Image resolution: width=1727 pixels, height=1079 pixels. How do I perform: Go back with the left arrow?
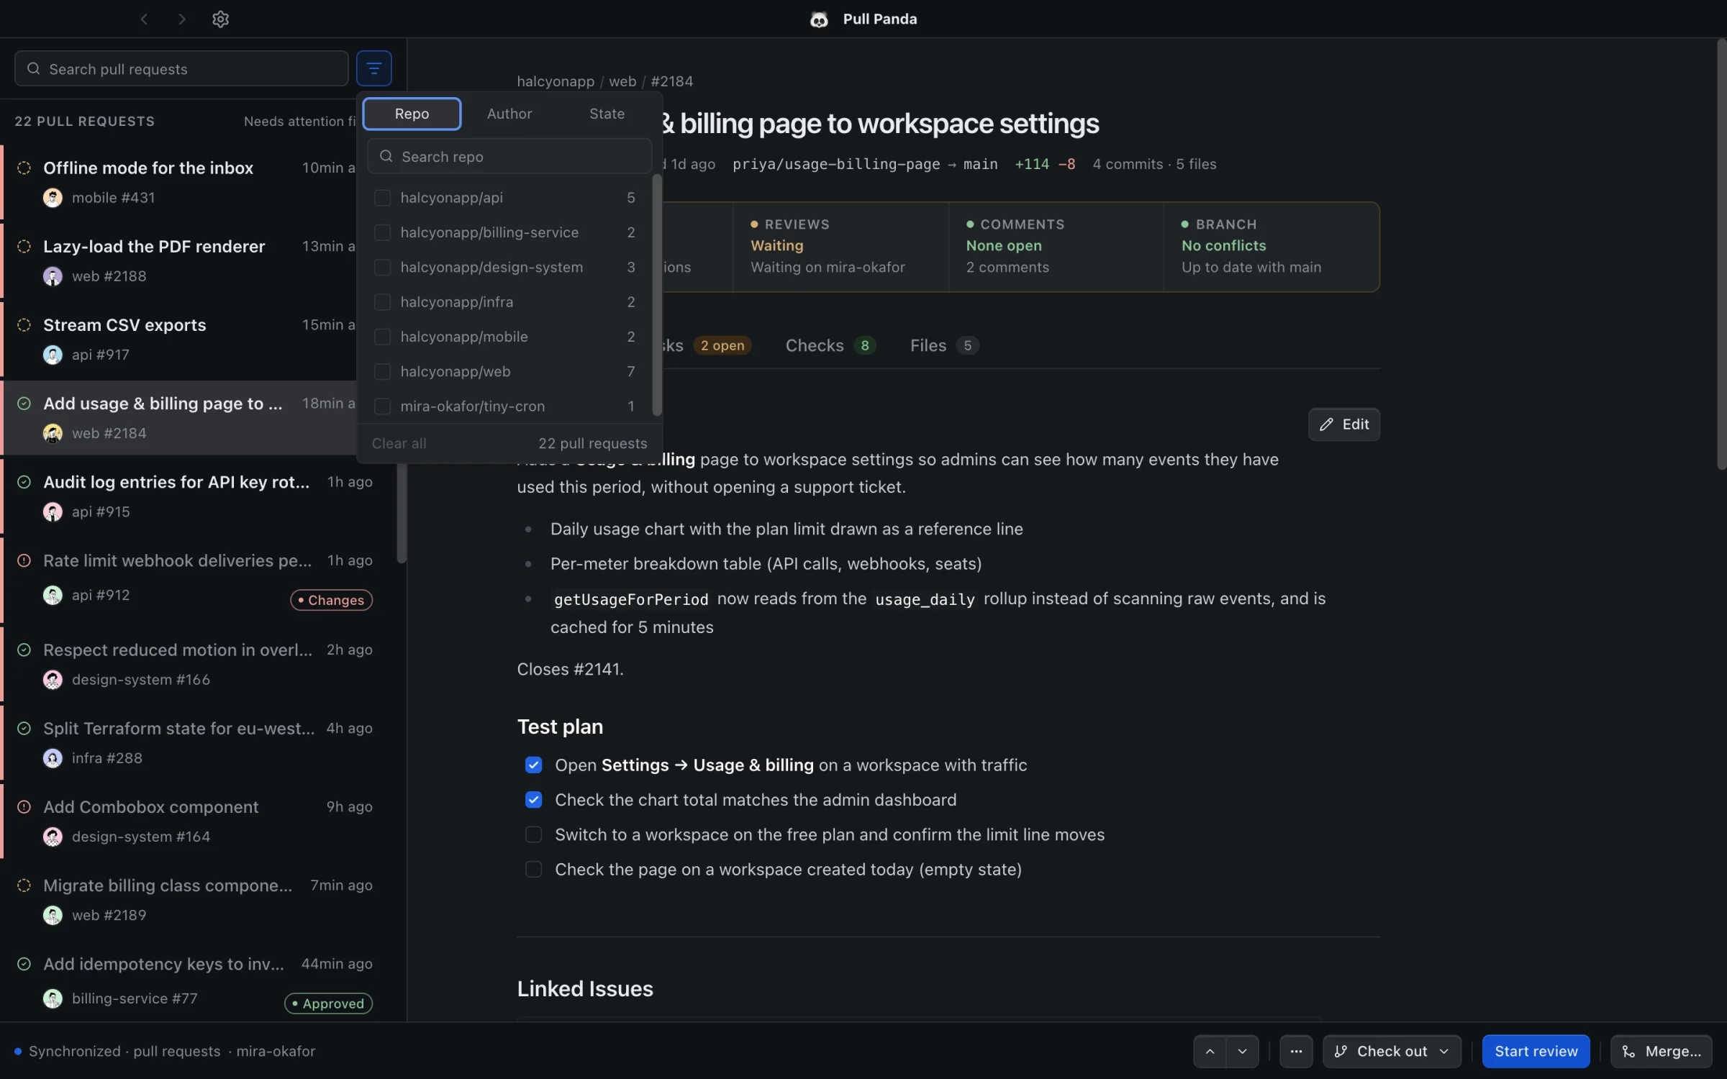coord(144,19)
